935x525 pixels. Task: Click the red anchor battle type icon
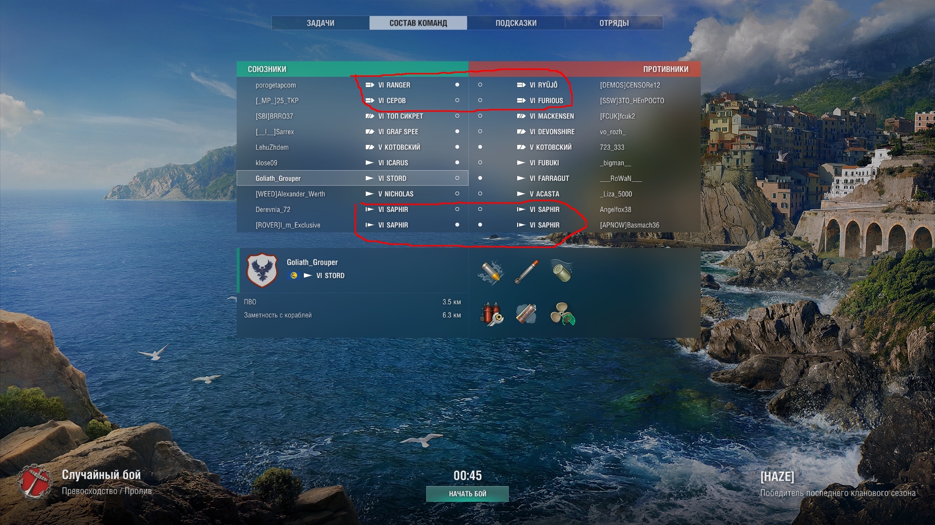tap(35, 481)
